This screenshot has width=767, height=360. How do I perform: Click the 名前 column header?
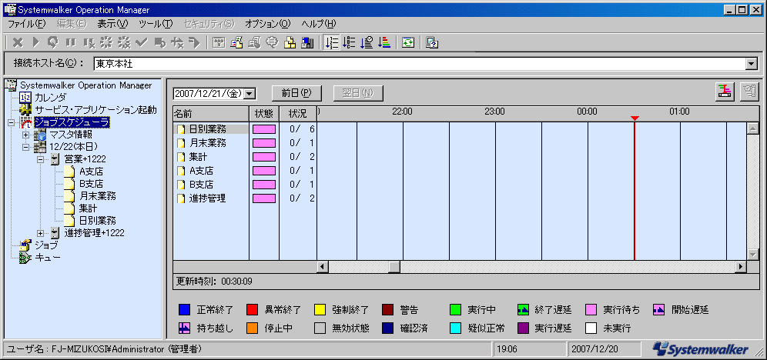click(211, 114)
